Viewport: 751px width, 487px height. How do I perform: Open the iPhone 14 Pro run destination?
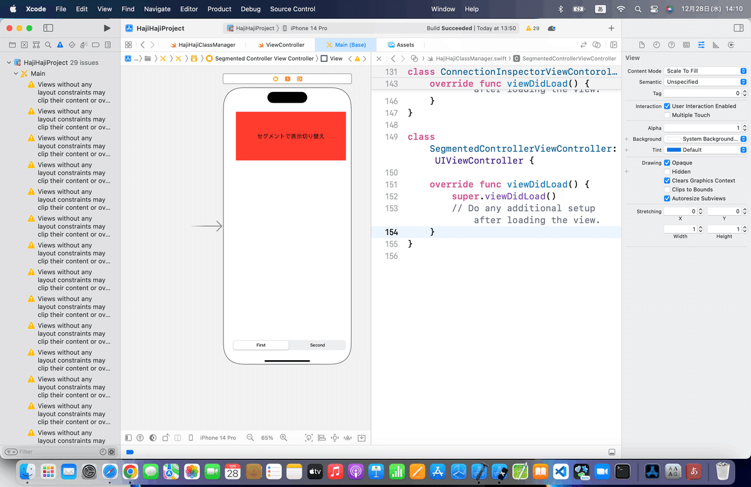coord(305,28)
